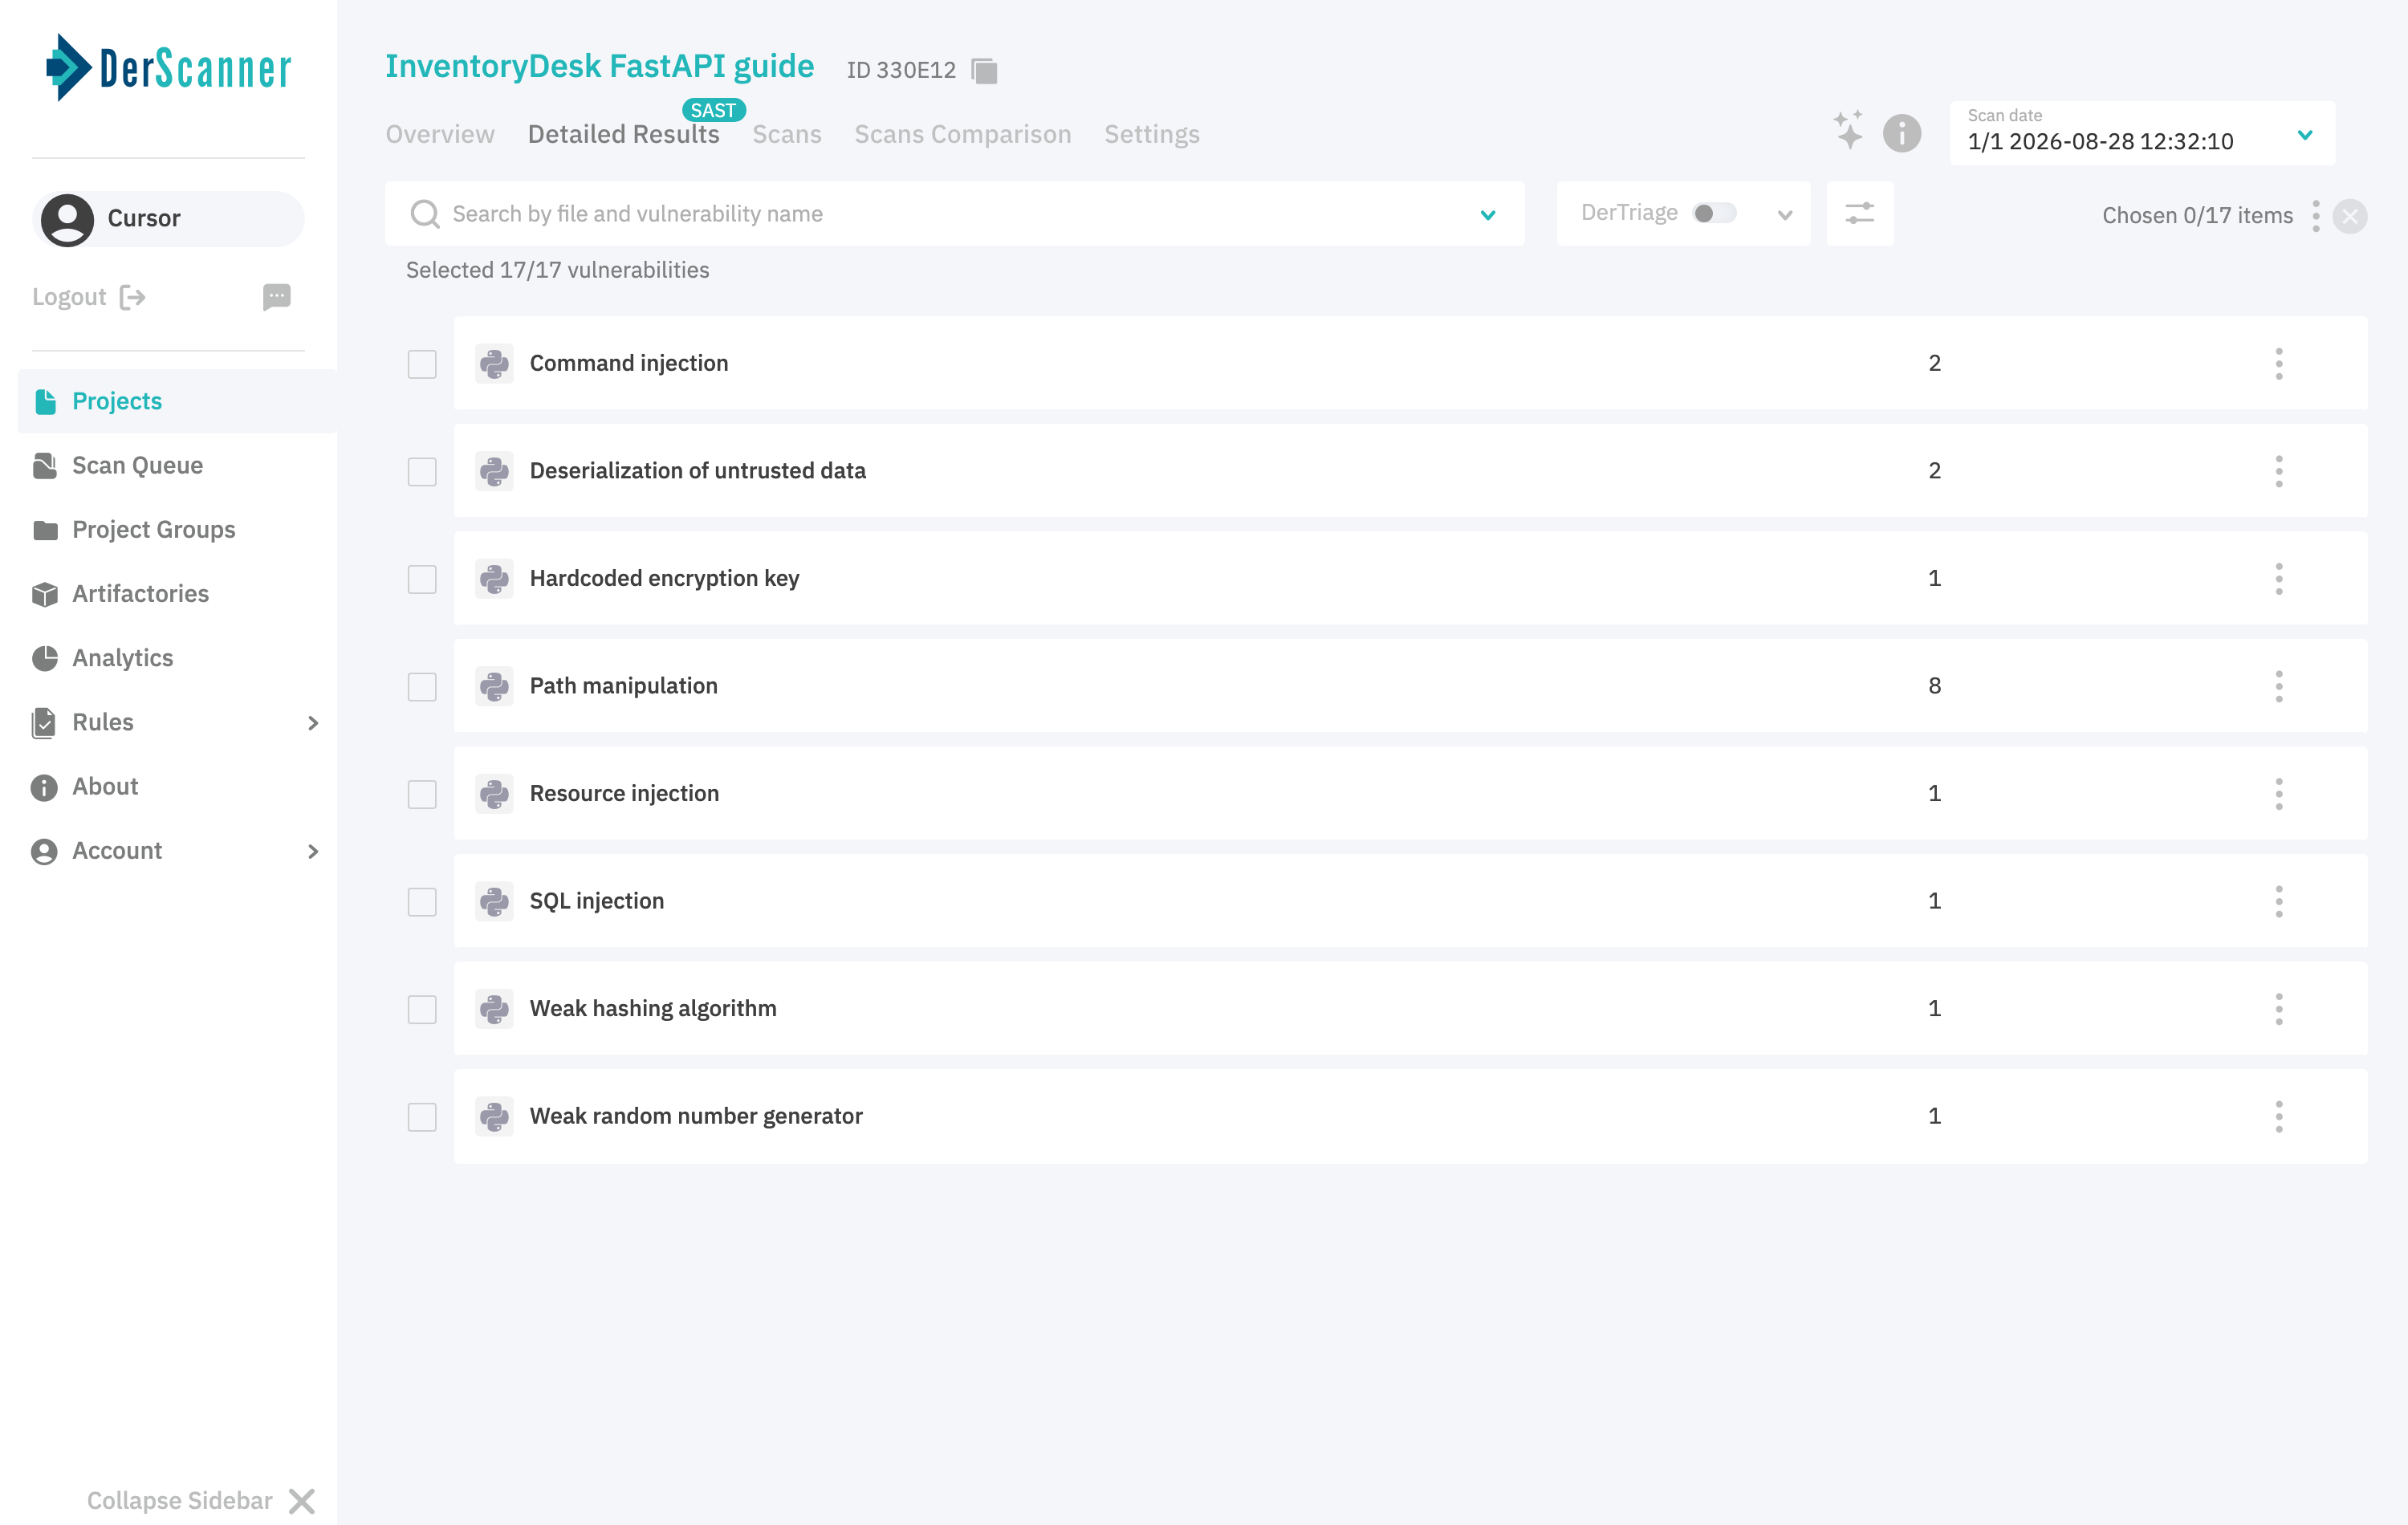
Task: Open three-dot menu for Command injection
Action: (x=2279, y=363)
